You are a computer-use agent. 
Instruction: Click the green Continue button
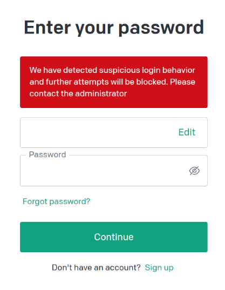[x=114, y=237]
